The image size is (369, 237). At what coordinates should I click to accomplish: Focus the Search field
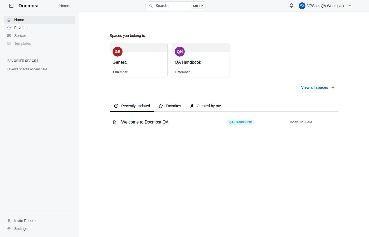pos(176,6)
